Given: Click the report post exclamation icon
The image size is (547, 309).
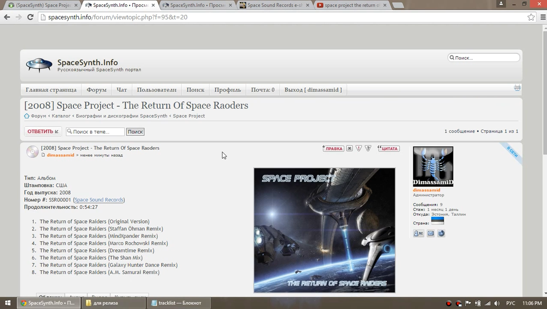Looking at the screenshot, I should click(x=359, y=148).
